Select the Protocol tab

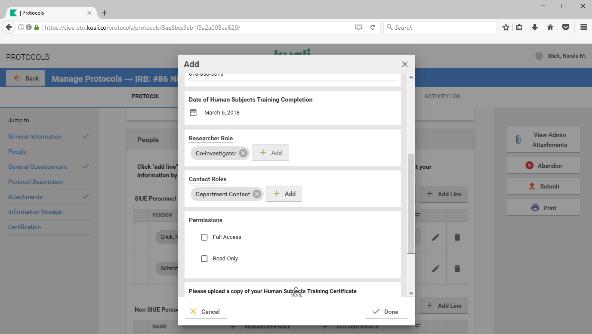click(146, 96)
